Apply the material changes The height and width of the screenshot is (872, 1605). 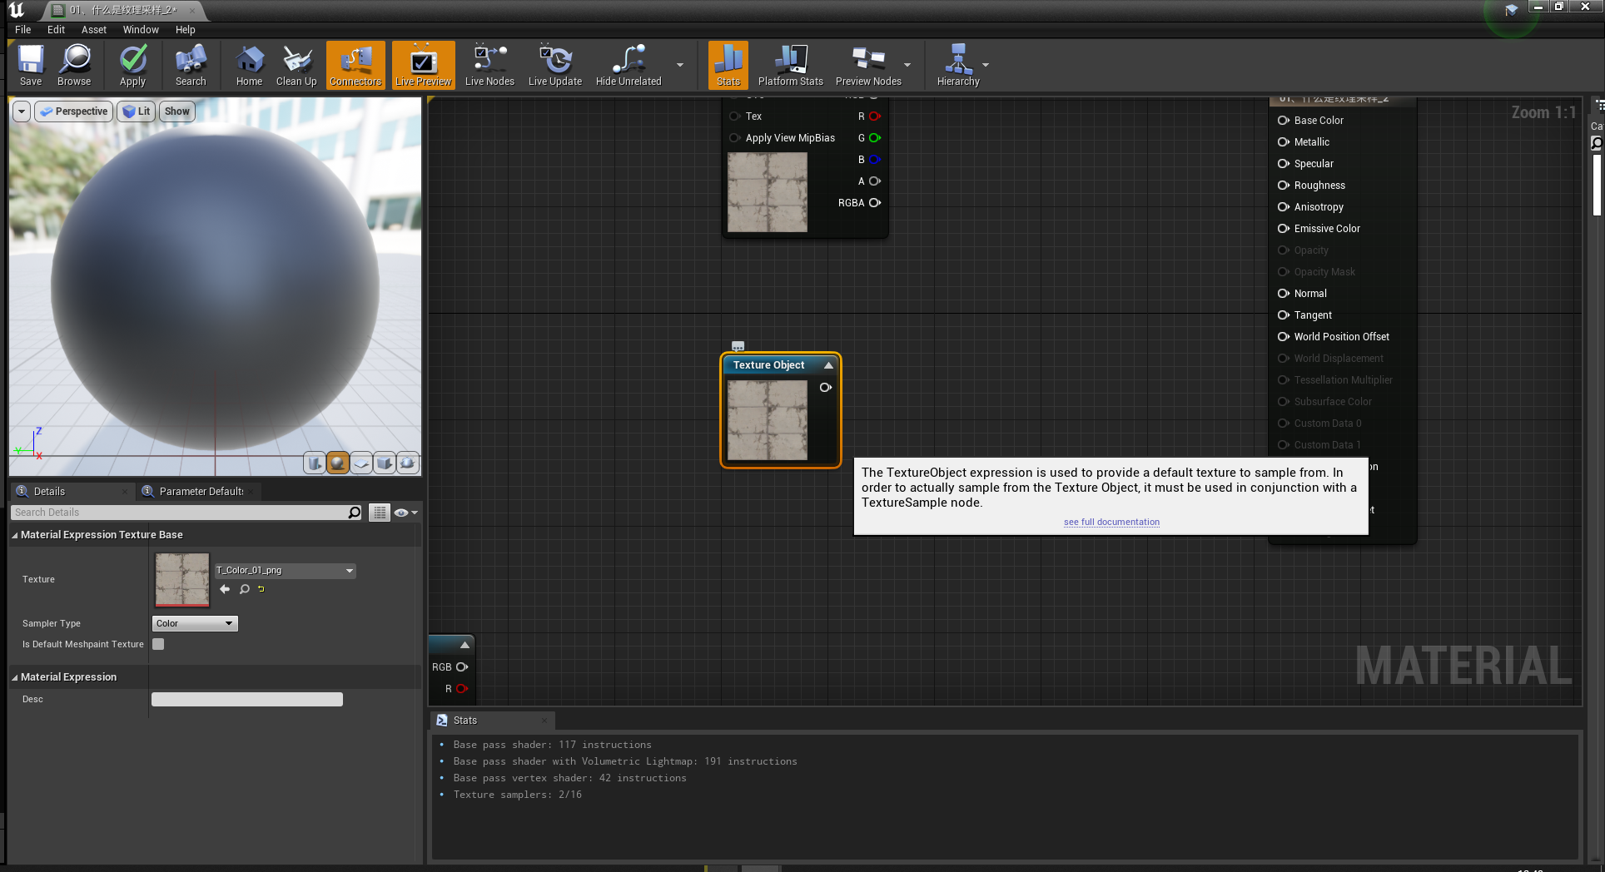132,65
